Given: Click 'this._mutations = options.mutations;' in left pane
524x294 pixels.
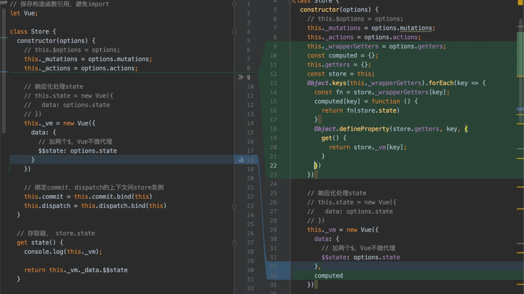Looking at the screenshot, I should click(88, 59).
